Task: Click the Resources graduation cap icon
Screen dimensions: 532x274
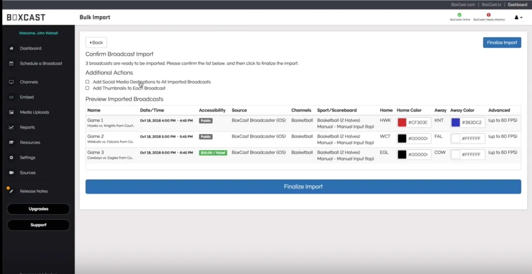Action: [x=11, y=143]
